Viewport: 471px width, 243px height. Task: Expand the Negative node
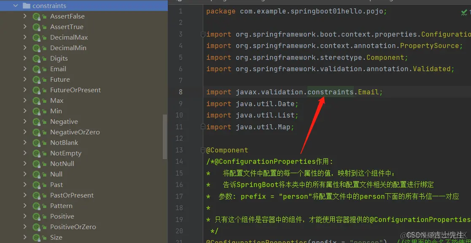point(25,121)
